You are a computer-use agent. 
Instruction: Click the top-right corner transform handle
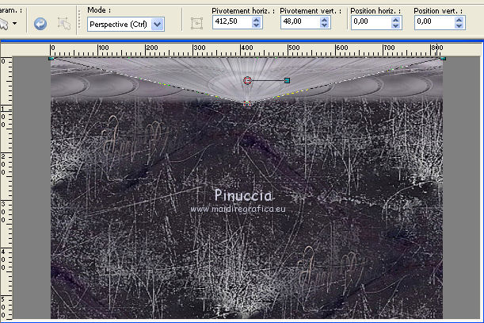(444, 58)
